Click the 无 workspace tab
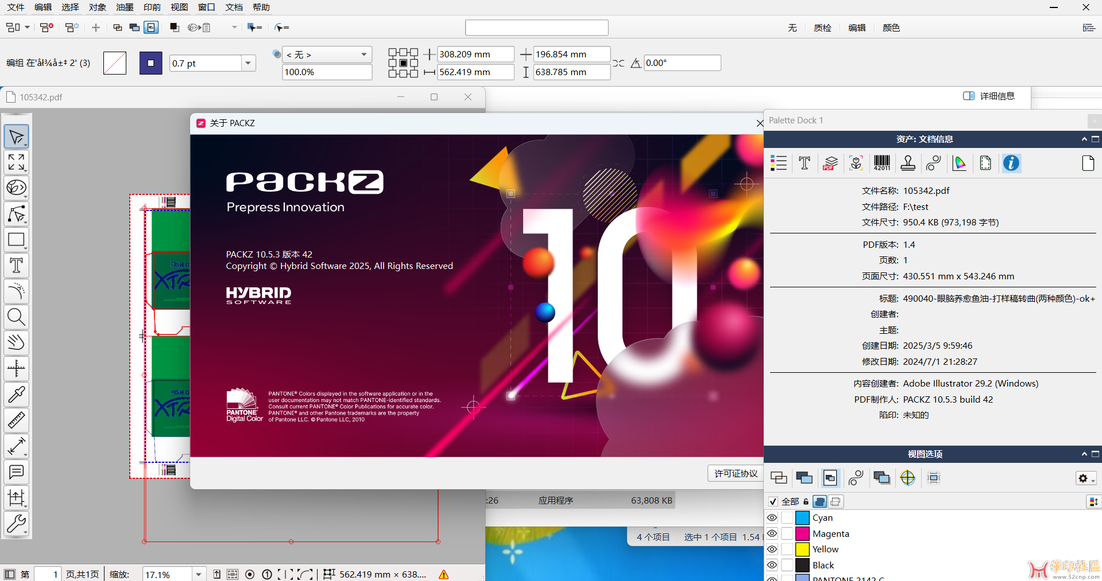This screenshot has width=1102, height=581. [792, 28]
